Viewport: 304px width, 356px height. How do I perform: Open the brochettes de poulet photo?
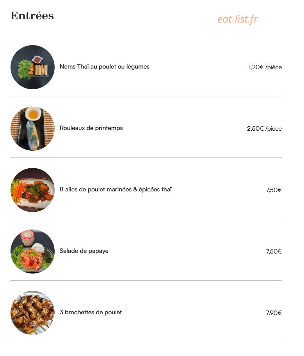33,313
